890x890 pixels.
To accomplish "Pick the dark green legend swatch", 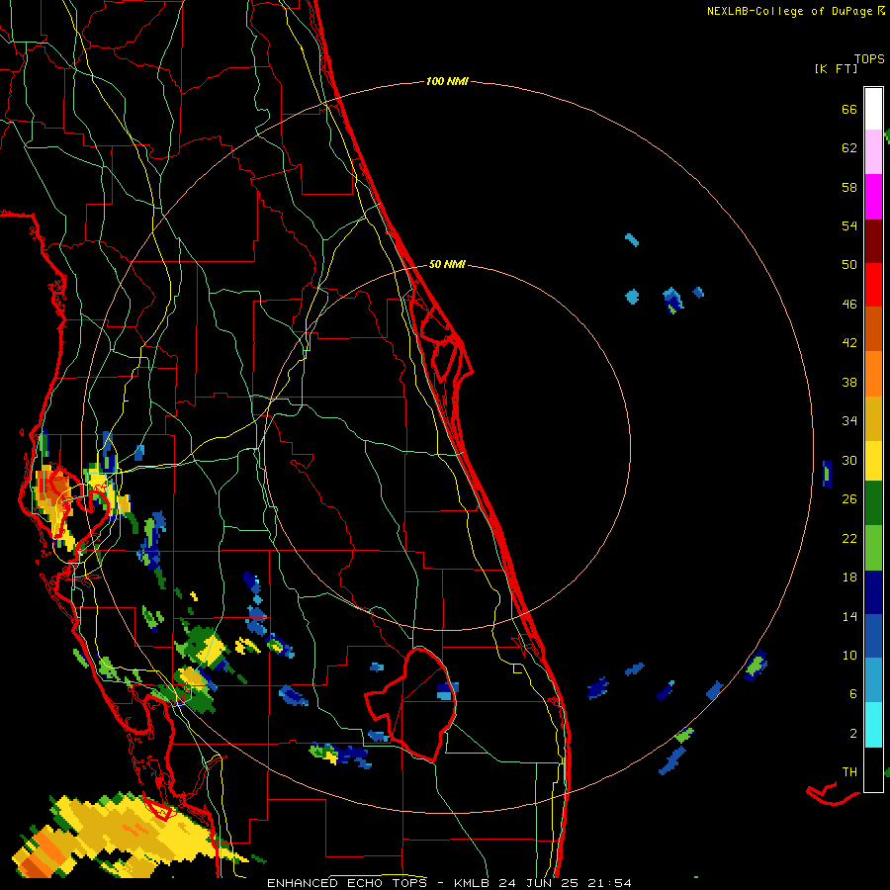I will (873, 503).
